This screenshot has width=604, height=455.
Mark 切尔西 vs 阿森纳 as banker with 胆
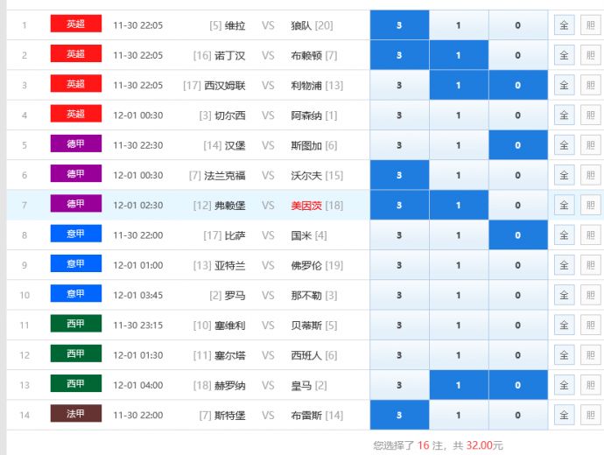[590, 115]
